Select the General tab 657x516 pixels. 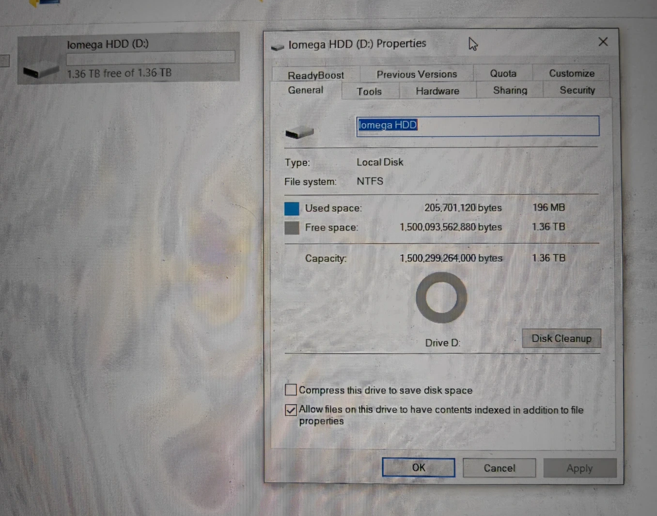[x=306, y=90]
